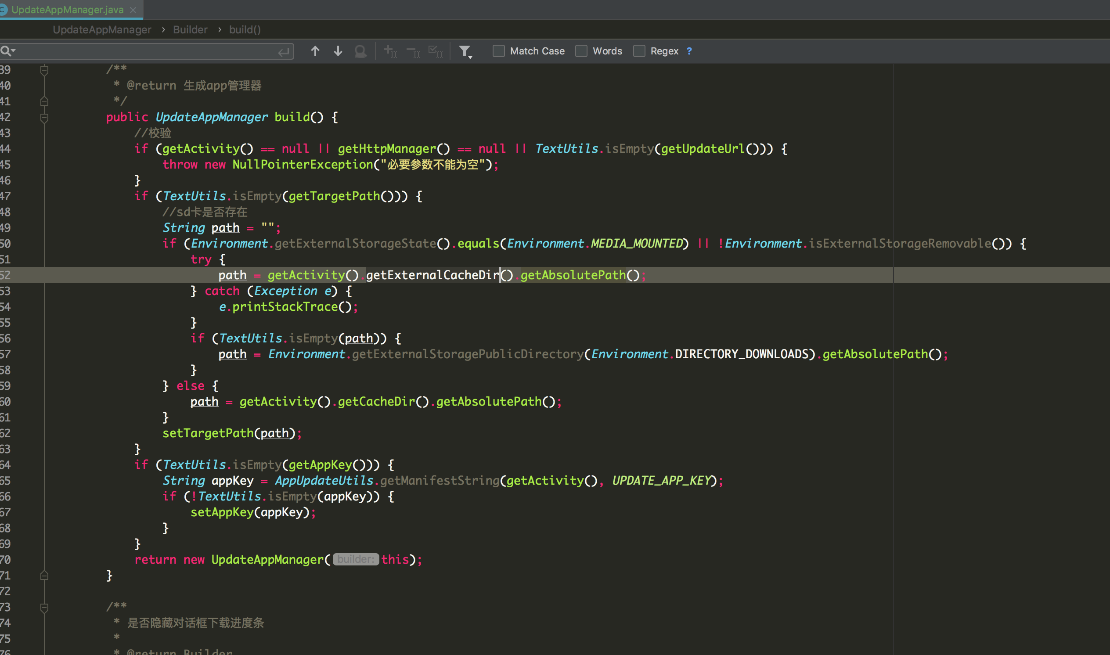Enable Regex checkbox
The width and height of the screenshot is (1110, 655).
639,51
